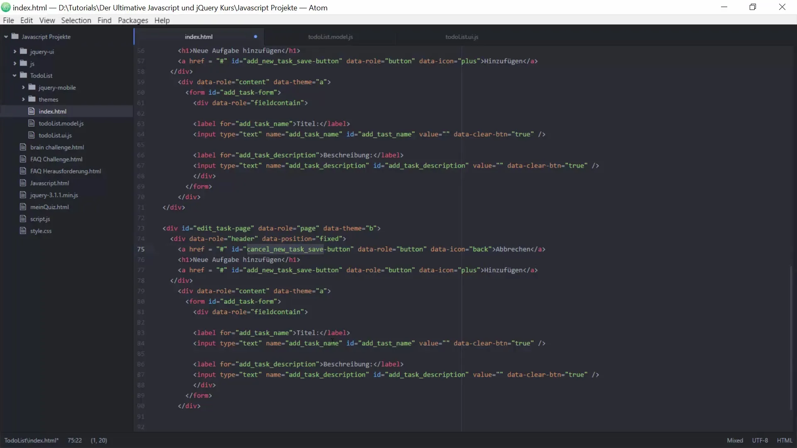Open style.css in the tree

pyautogui.click(x=41, y=231)
